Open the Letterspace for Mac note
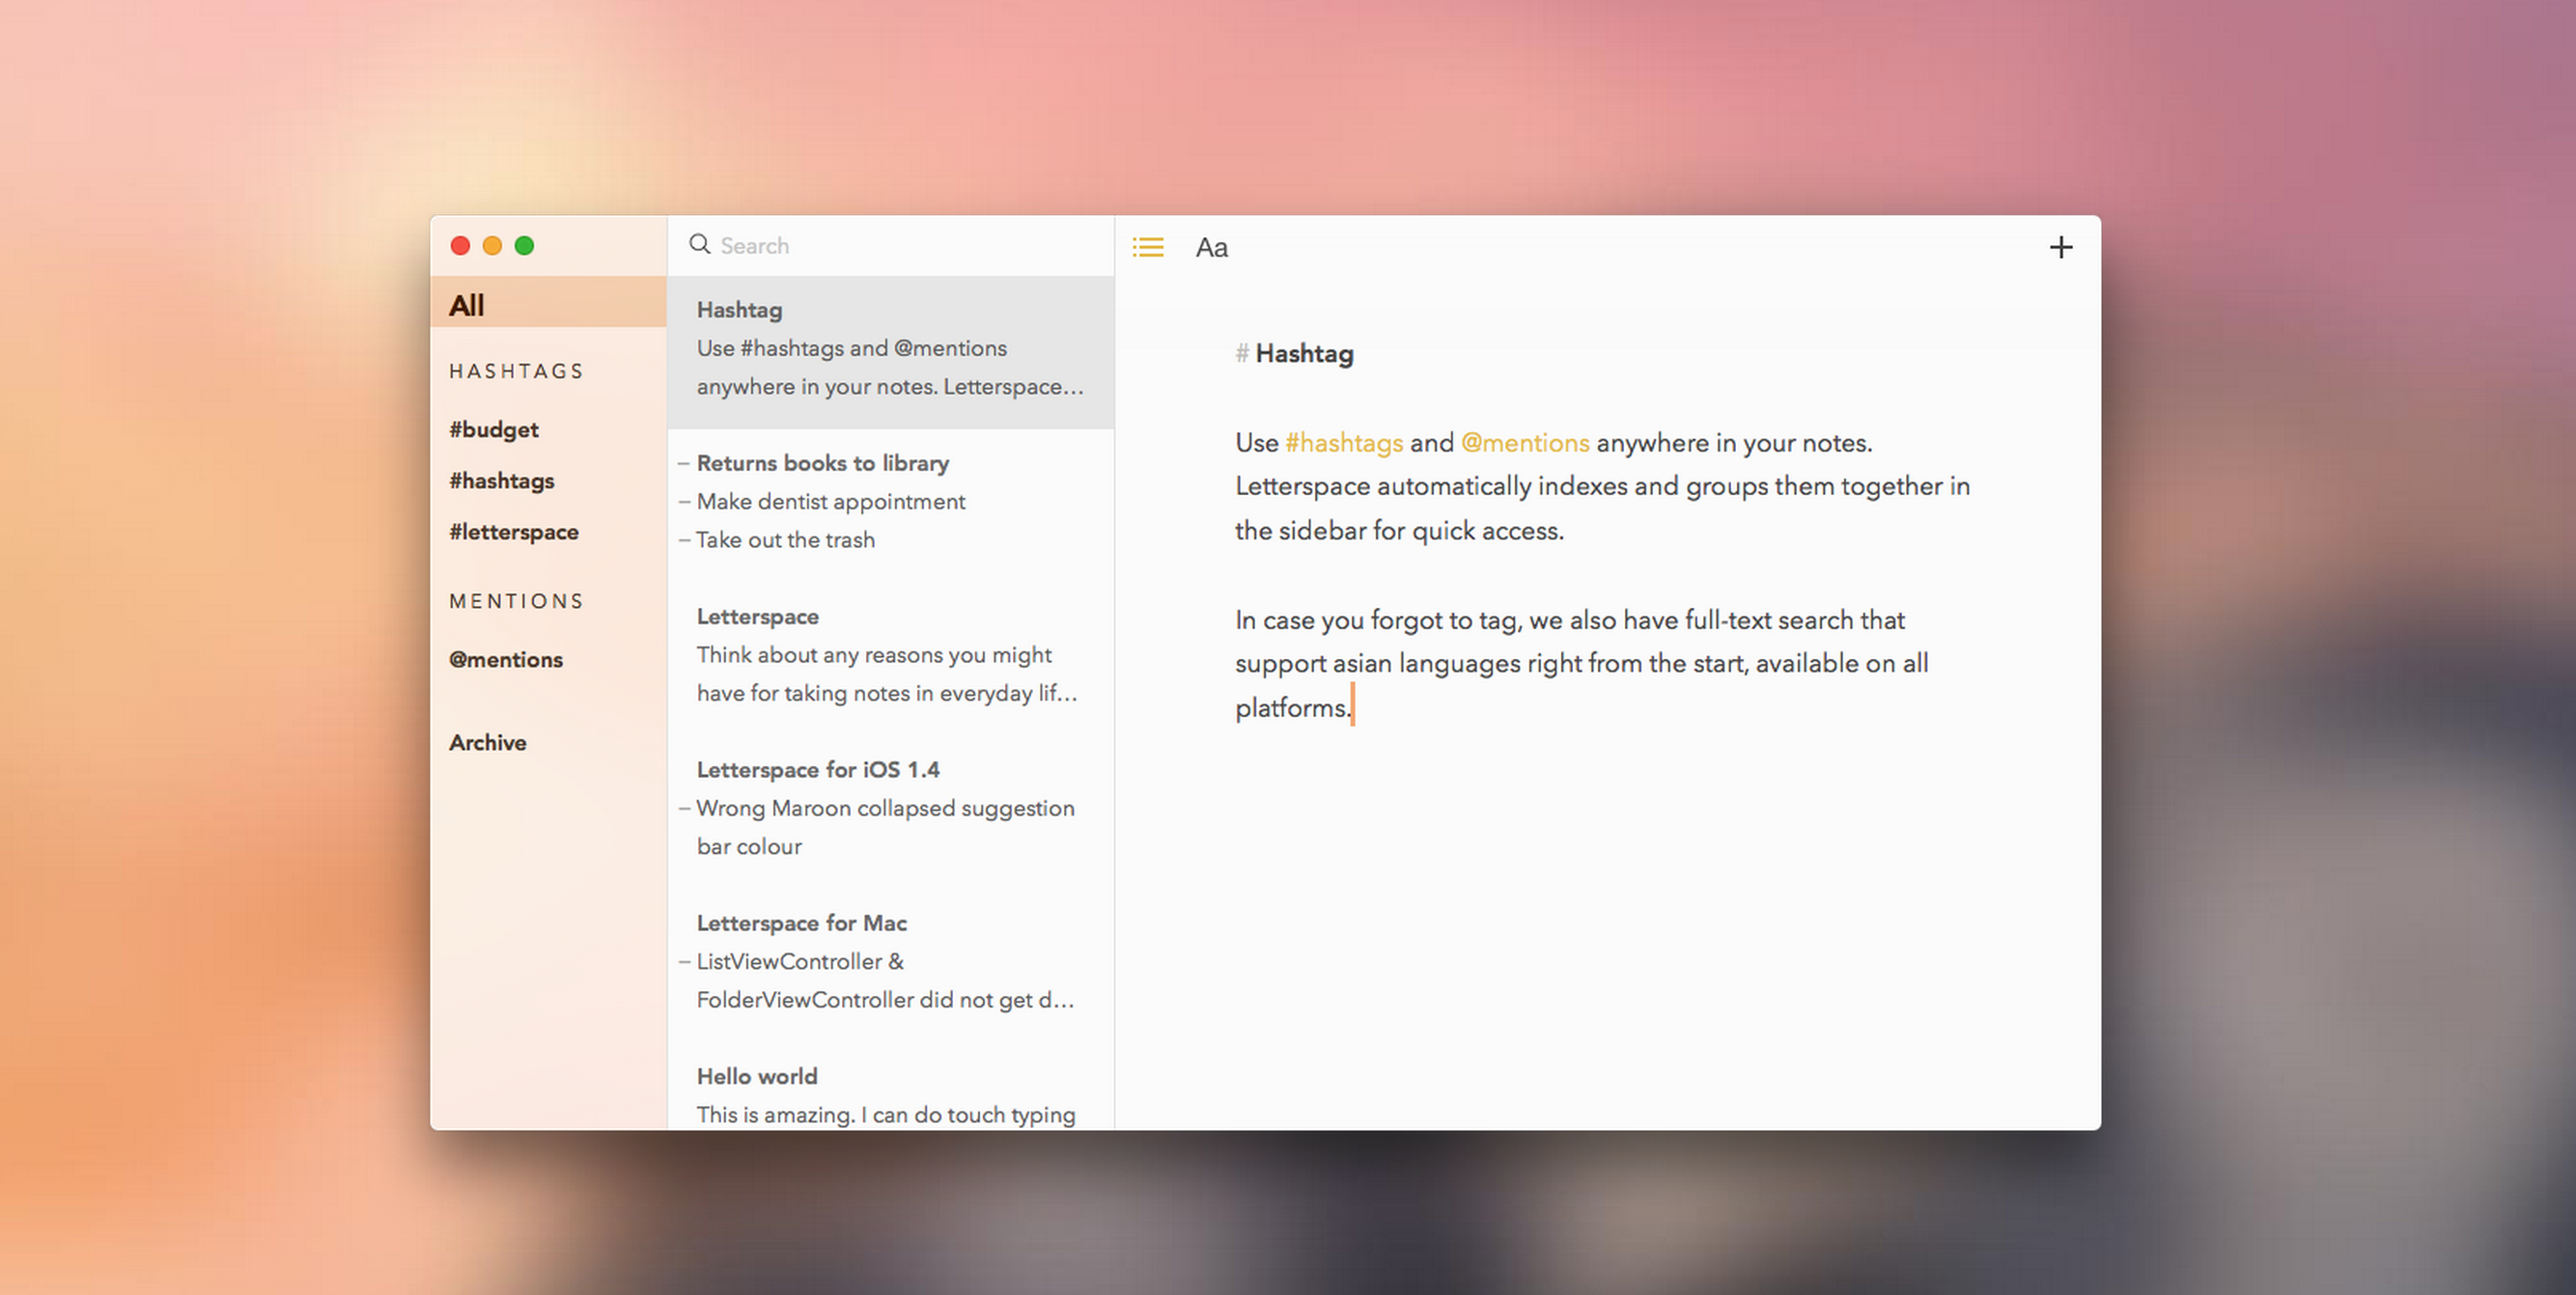This screenshot has width=2576, height=1295. click(x=802, y=923)
